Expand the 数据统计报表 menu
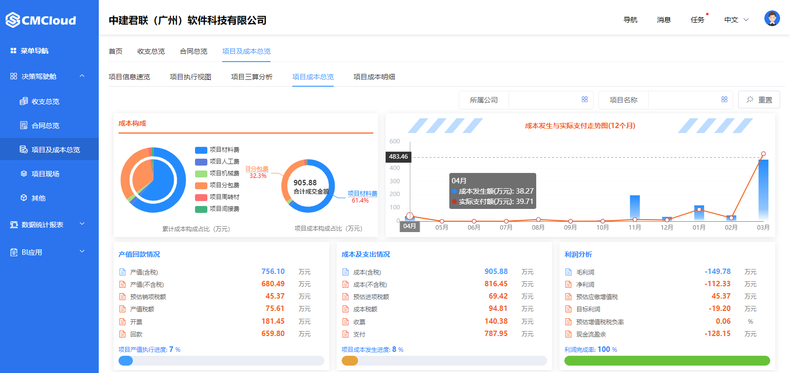 tap(82, 224)
